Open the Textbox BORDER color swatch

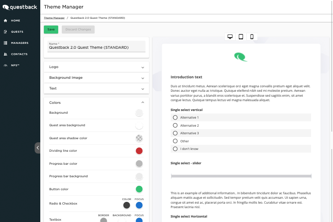[103, 220]
